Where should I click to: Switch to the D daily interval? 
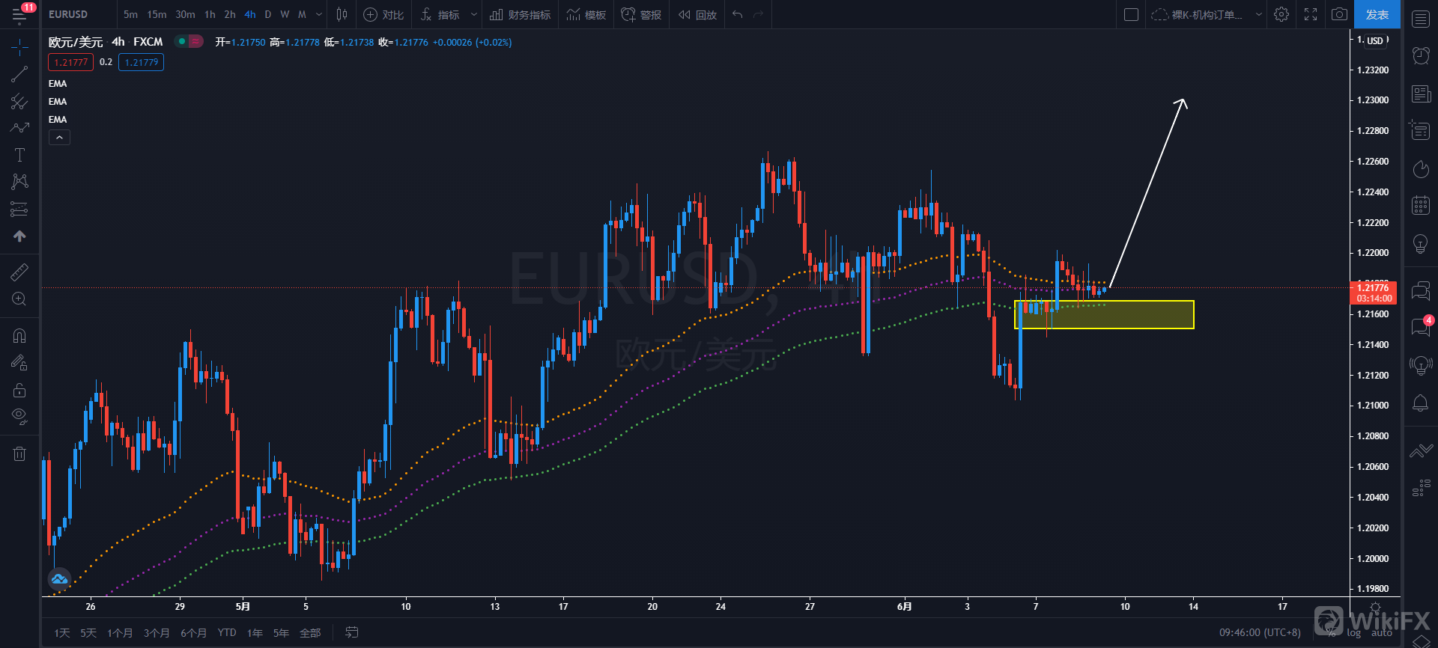[268, 14]
